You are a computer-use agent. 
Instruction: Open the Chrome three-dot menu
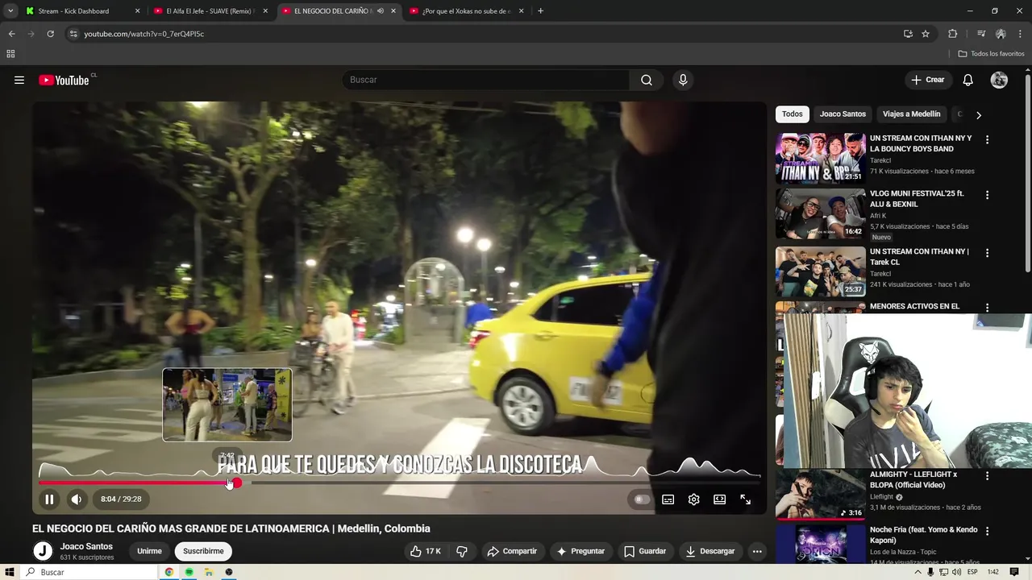(1021, 34)
